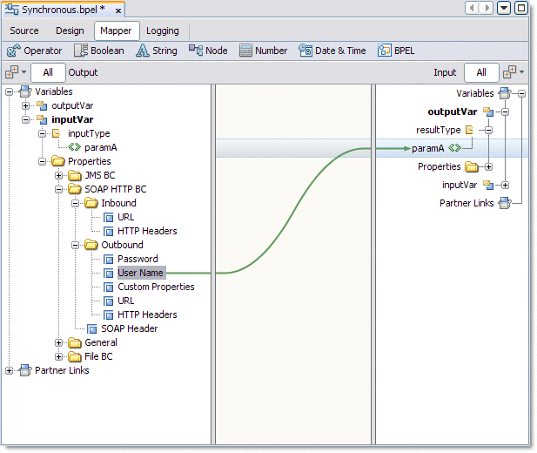Click the inputType message part icon
Viewport: 537px width, 453px height.
(x=57, y=133)
